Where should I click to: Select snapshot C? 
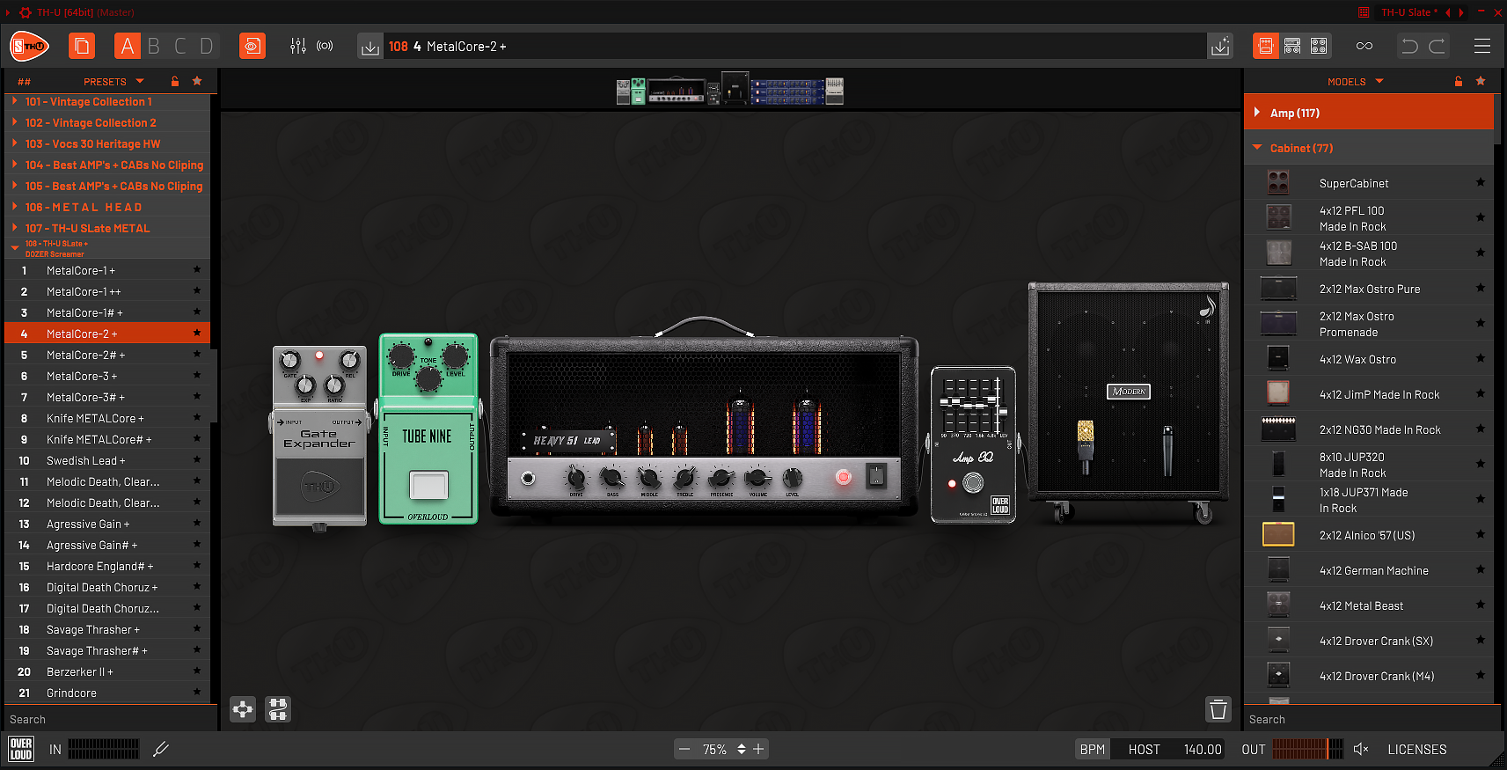click(x=180, y=46)
